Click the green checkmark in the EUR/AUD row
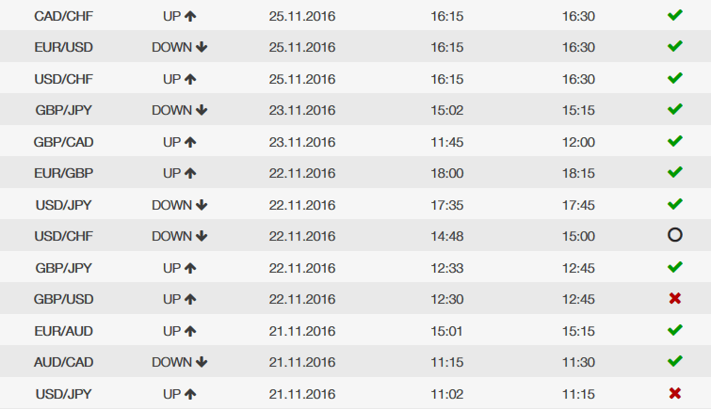 [x=674, y=330]
